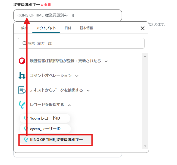Expand テキストからデータを抽出する chevron
This screenshot has width=177, height=165.
(x=88, y=91)
